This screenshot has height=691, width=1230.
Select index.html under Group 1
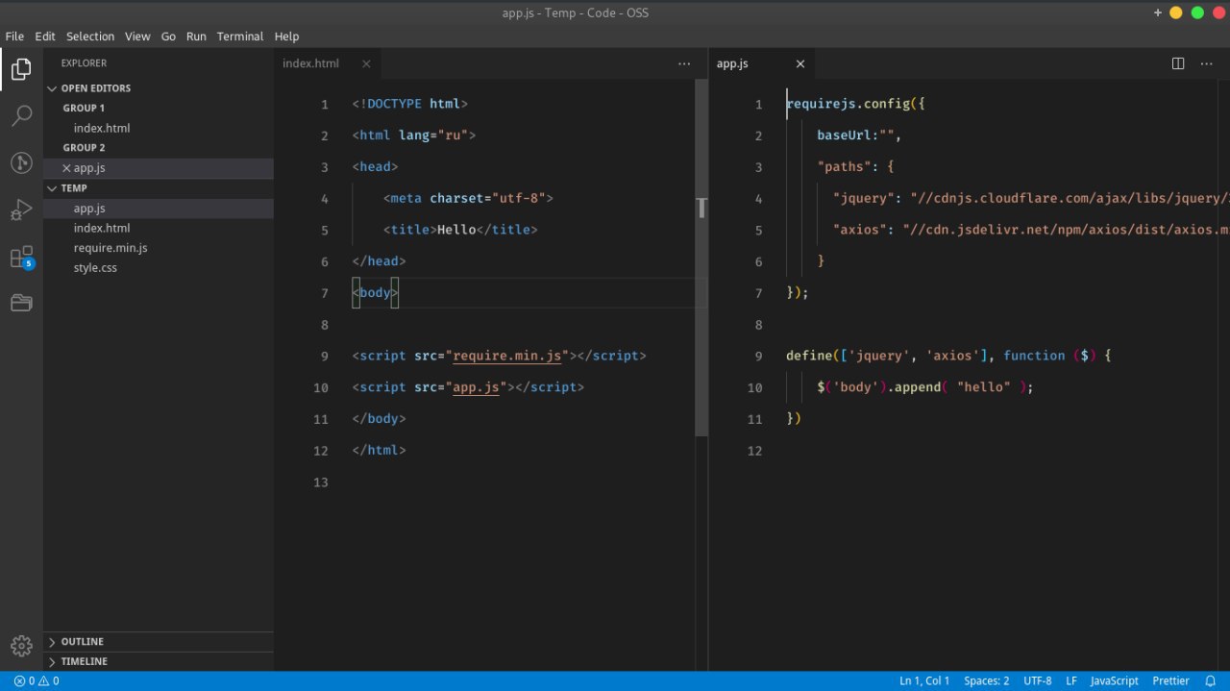pos(159,128)
